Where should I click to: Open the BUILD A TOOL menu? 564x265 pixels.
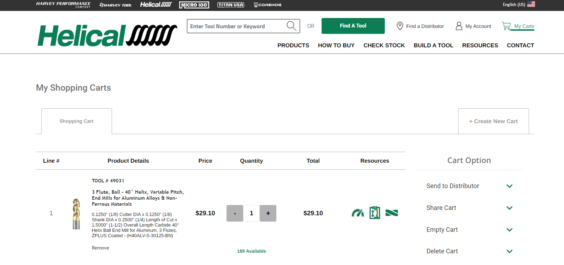click(x=433, y=45)
